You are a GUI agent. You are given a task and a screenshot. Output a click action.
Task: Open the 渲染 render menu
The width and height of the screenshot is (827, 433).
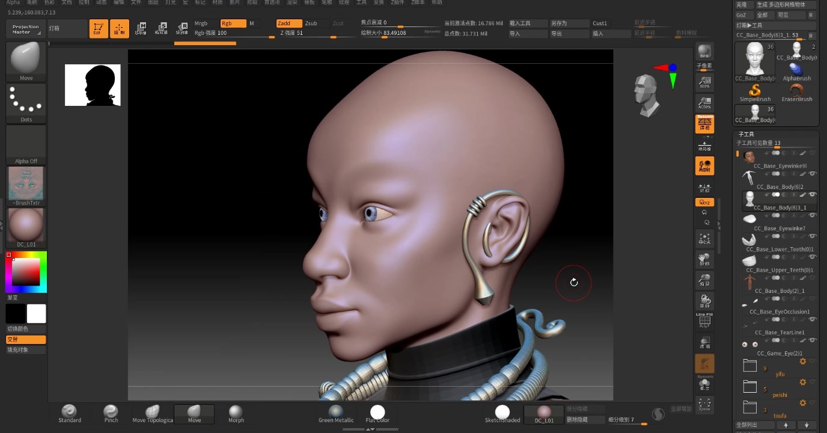[x=291, y=2]
